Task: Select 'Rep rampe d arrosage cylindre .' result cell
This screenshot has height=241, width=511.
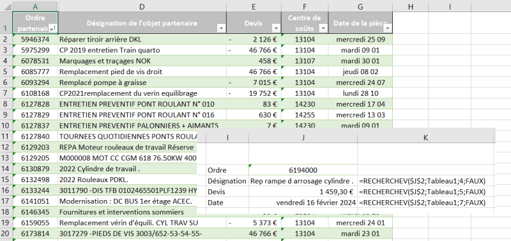Action: click(303, 181)
